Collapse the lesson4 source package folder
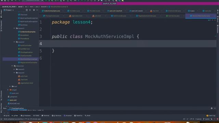This screenshot has width=219, height=123. point(14,42)
